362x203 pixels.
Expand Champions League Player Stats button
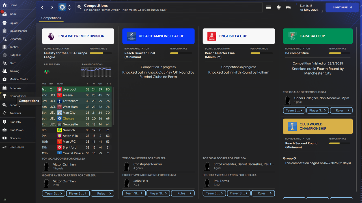(x=158, y=193)
